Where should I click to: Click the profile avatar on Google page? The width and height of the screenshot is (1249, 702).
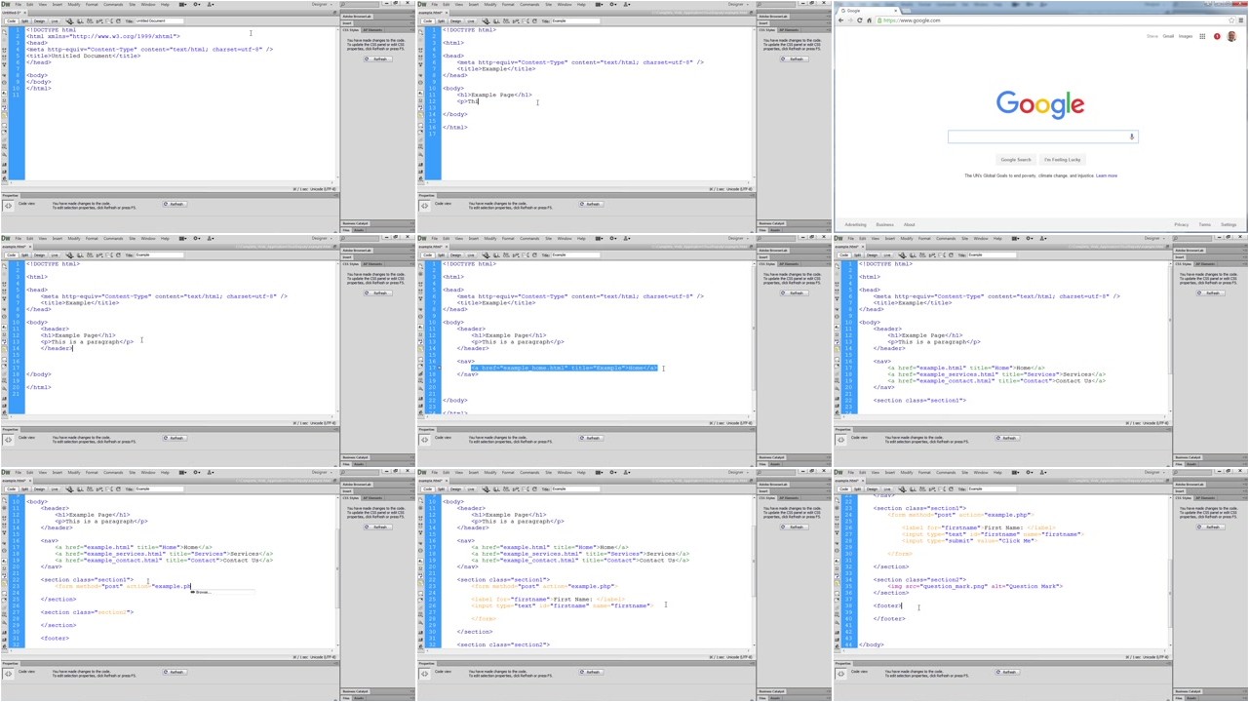[1231, 36]
